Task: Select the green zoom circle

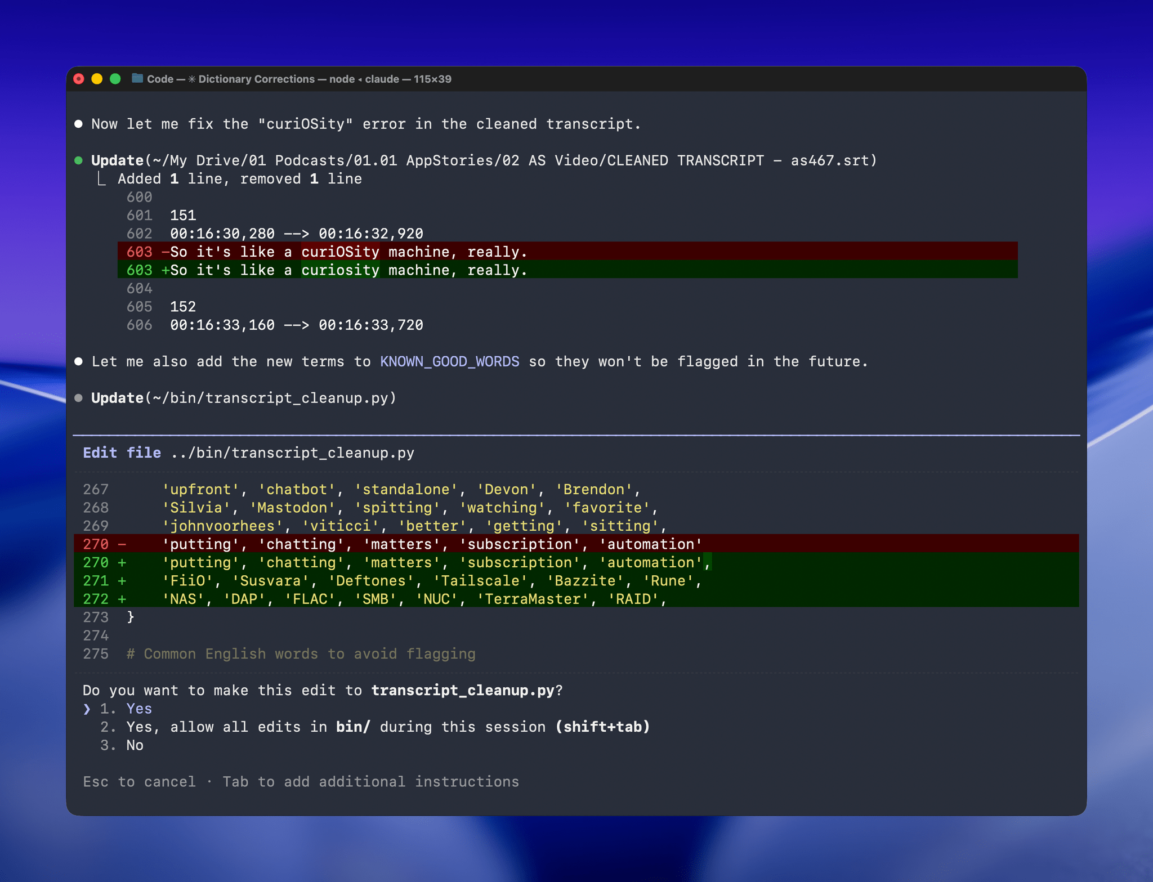Action: pyautogui.click(x=115, y=79)
